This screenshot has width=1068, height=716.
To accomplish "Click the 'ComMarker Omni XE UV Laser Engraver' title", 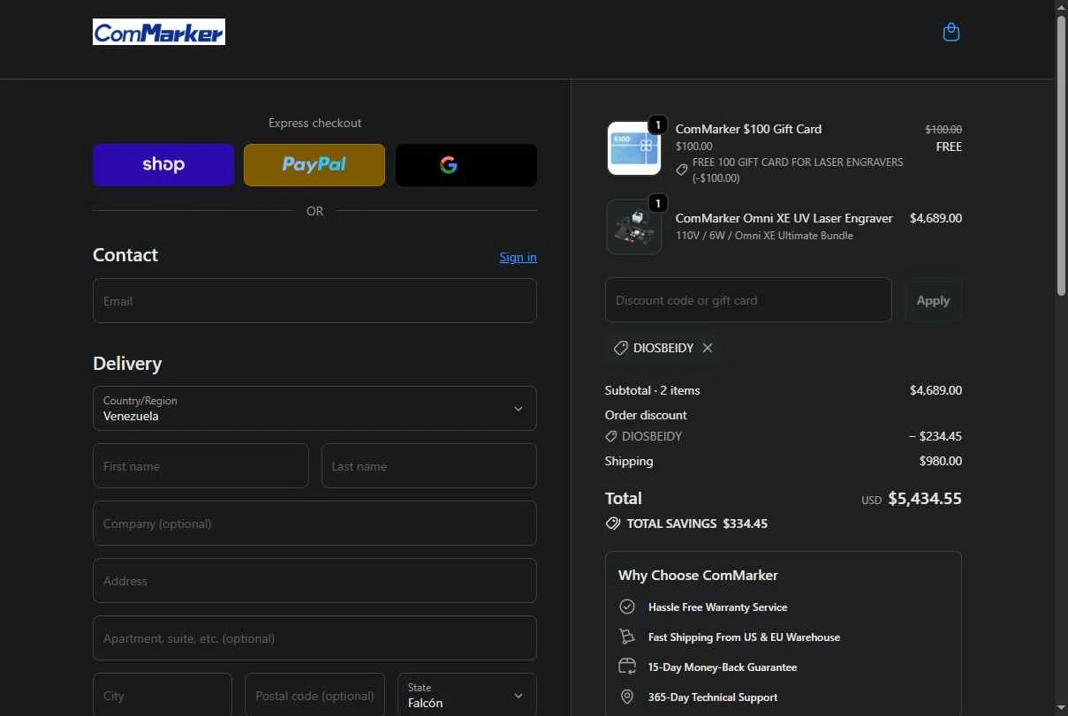I will [784, 218].
